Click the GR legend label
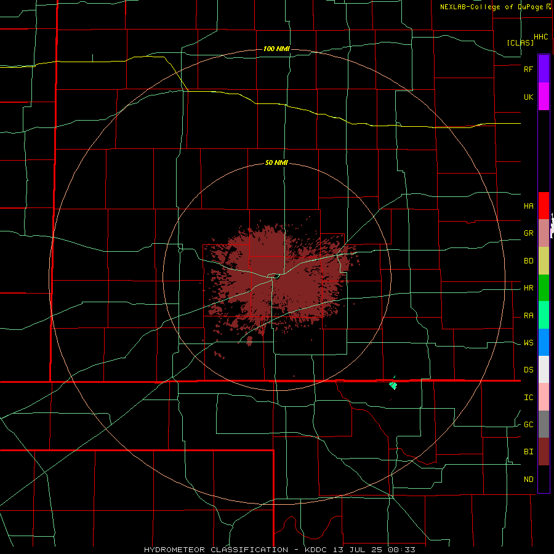554x554 pixels. point(528,233)
